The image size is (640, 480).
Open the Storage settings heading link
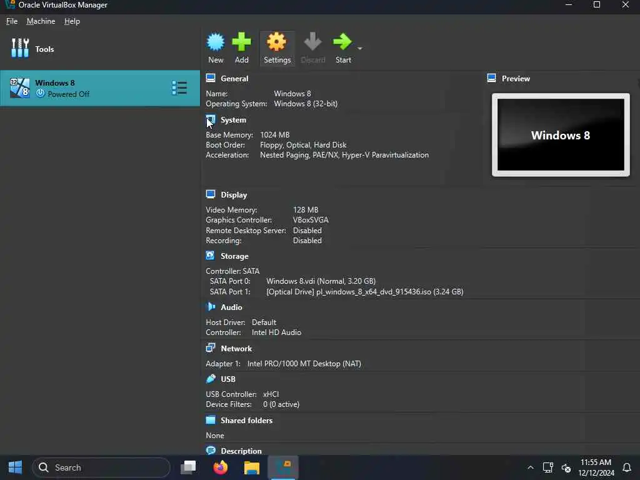tap(234, 256)
